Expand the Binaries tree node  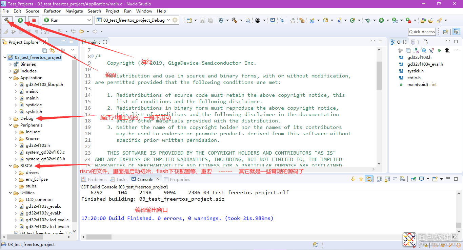10,64
